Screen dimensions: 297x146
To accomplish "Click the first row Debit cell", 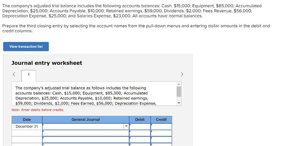I will coord(140,126).
